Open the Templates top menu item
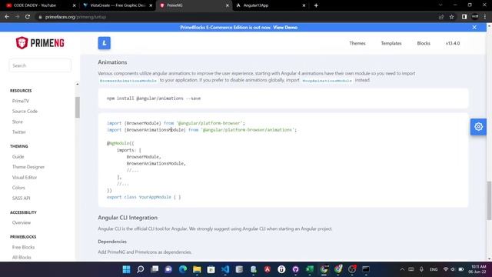Image resolution: width=492 pixels, height=277 pixels. click(391, 43)
